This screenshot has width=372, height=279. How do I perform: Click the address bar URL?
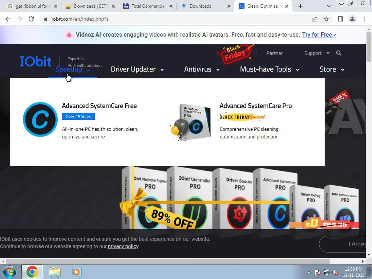tap(80, 19)
